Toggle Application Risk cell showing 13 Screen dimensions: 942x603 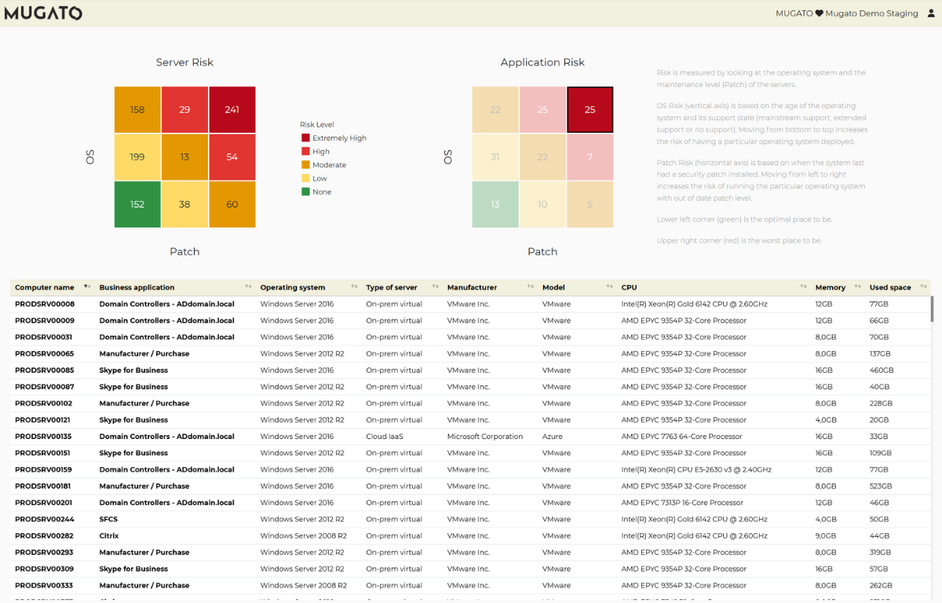pyautogui.click(x=495, y=204)
